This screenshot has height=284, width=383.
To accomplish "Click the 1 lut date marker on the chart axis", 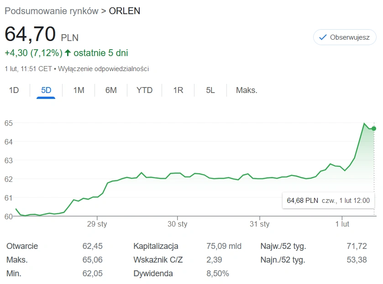I will (342, 224).
